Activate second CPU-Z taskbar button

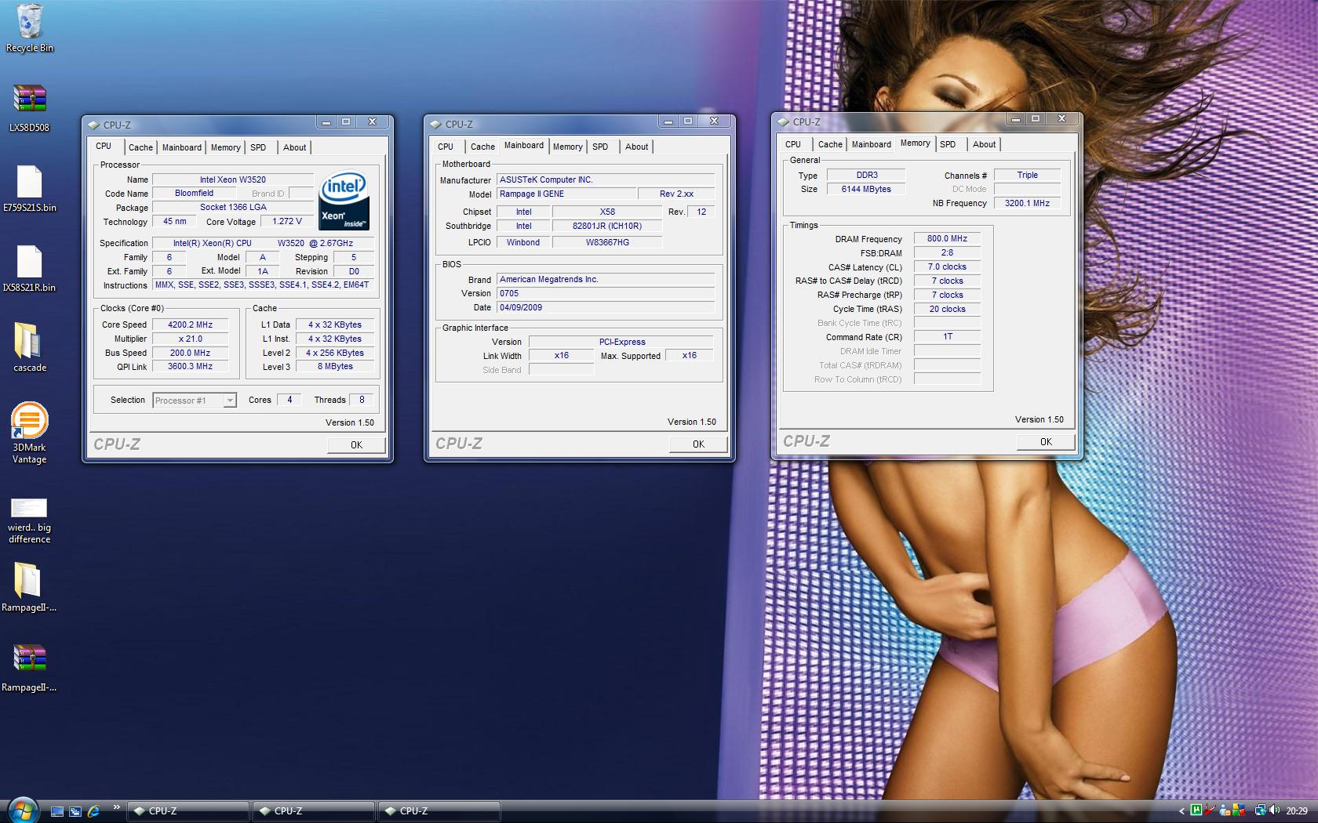[314, 811]
